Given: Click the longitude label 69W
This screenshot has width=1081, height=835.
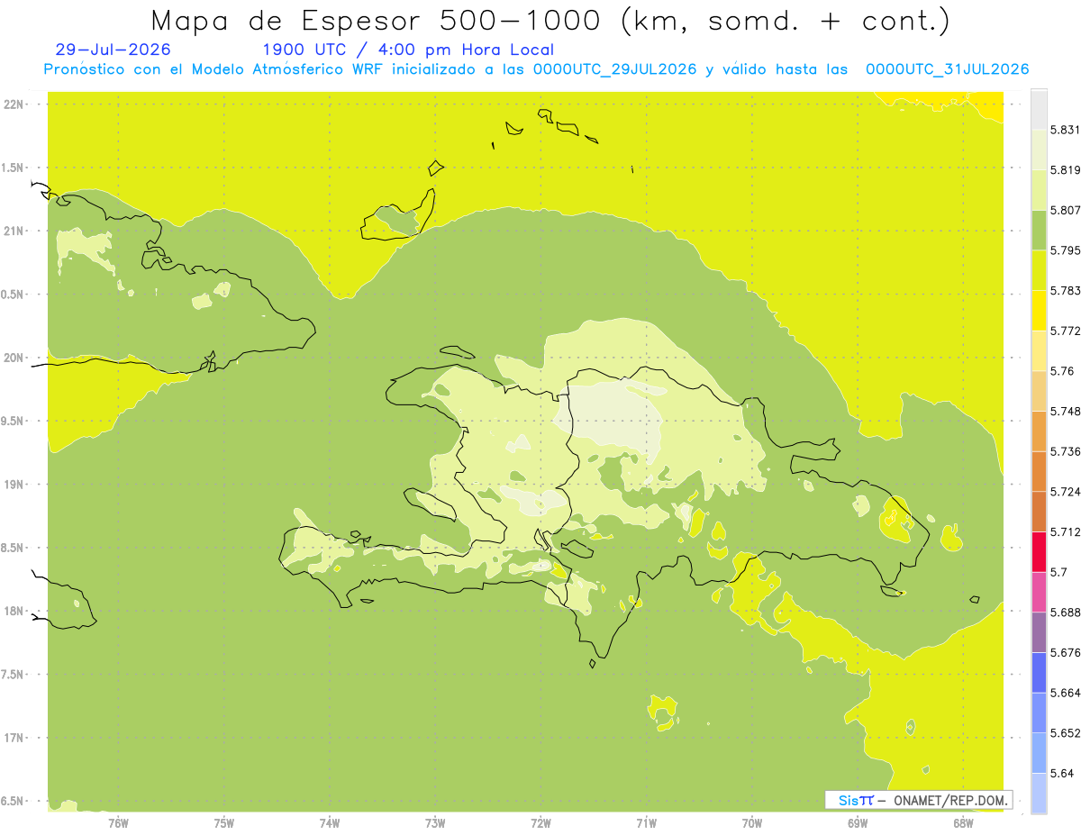Looking at the screenshot, I should click(858, 822).
